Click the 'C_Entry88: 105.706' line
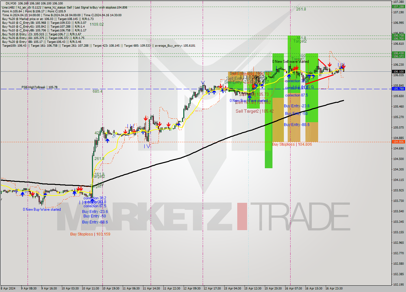406x292 pixels. [44, 30]
